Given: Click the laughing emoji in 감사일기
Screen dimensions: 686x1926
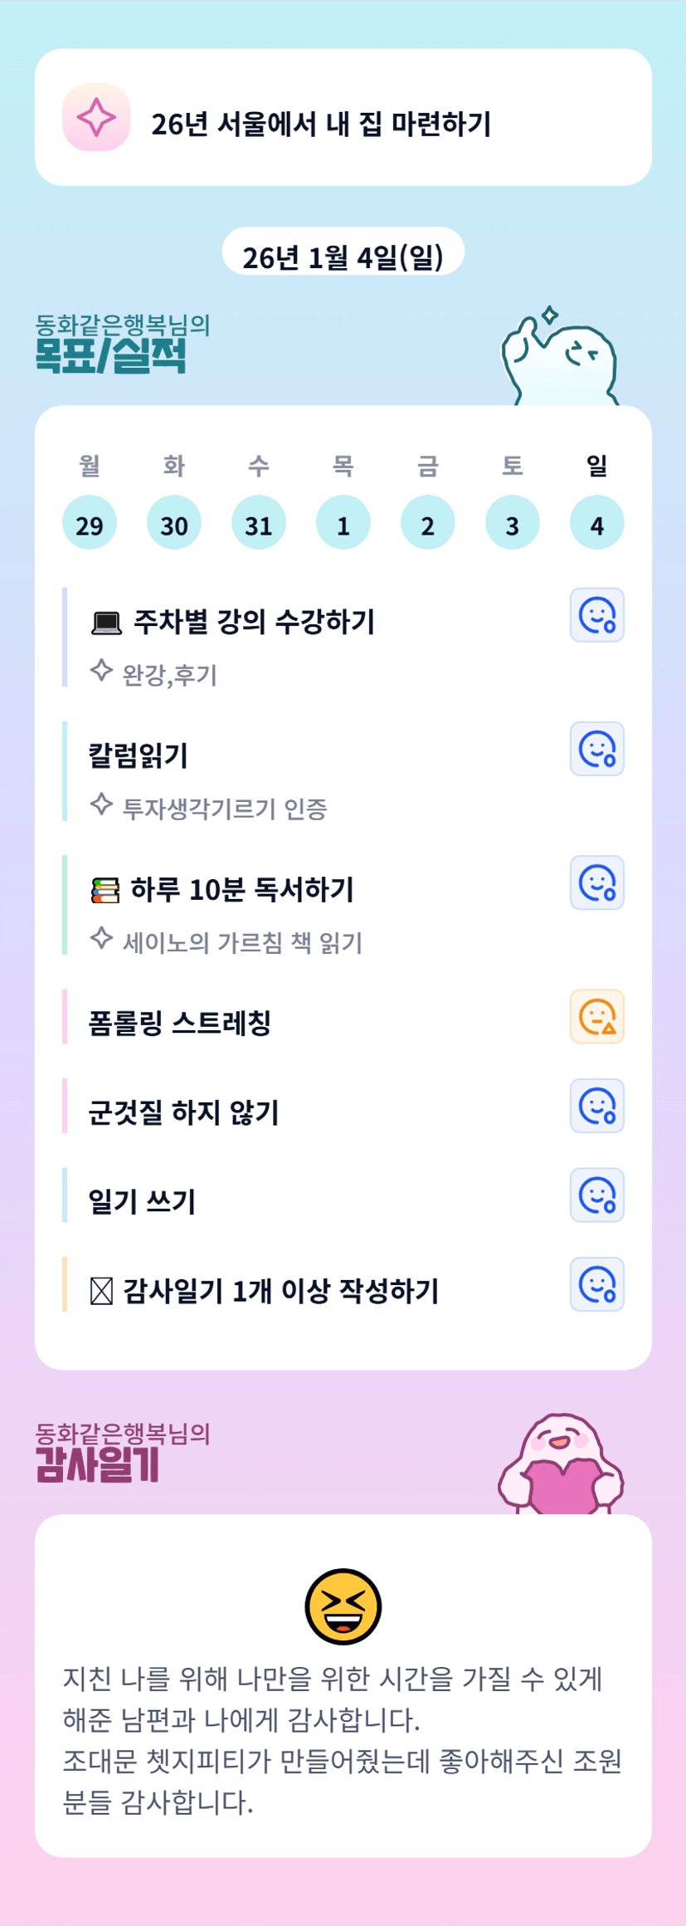Looking at the screenshot, I should (343, 1606).
